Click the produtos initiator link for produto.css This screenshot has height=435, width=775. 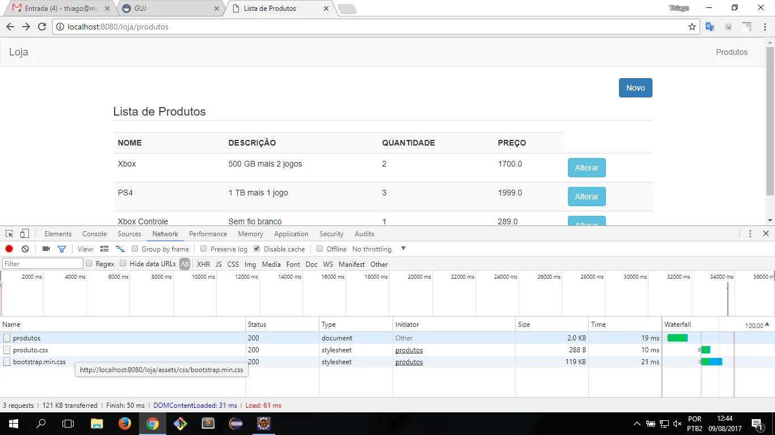(409, 350)
